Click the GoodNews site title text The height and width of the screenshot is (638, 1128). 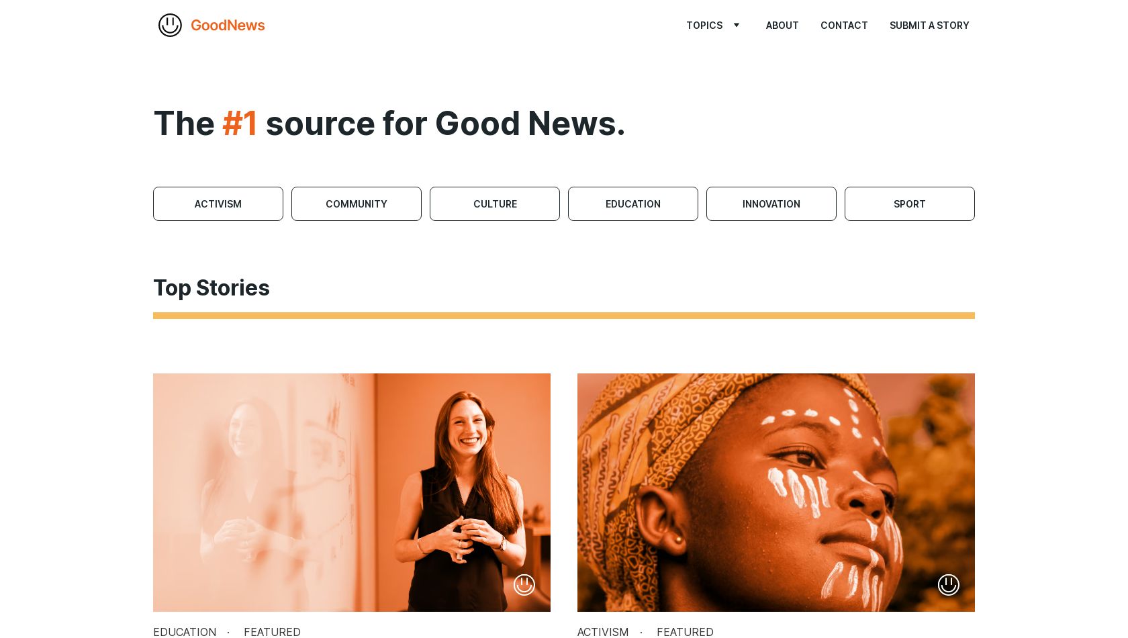pos(228,26)
